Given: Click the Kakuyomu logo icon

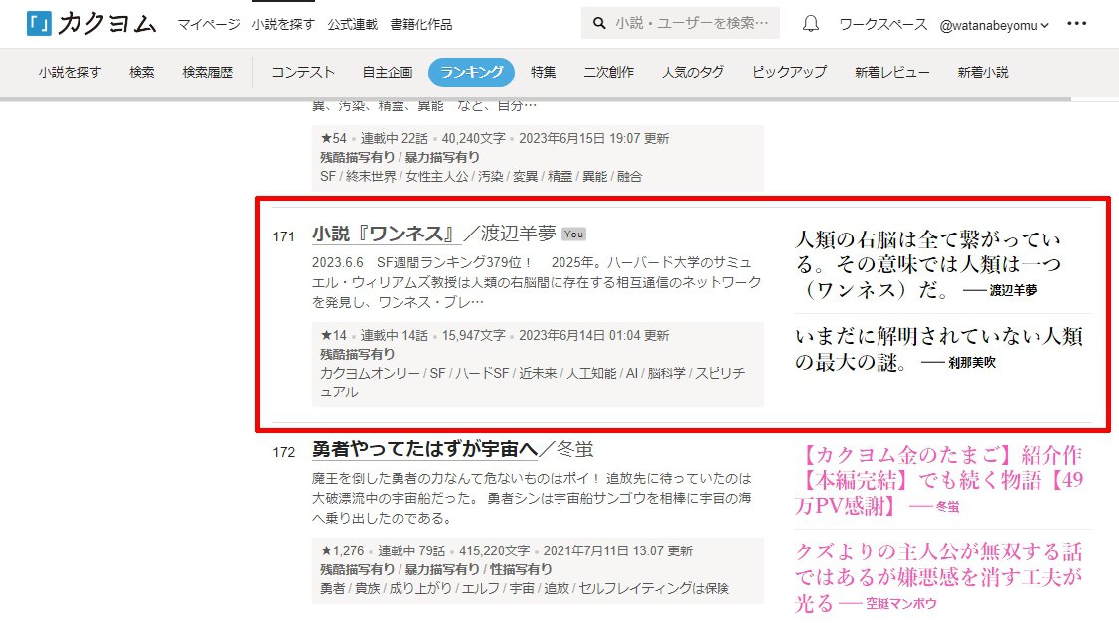Looking at the screenshot, I should pyautogui.click(x=39, y=24).
